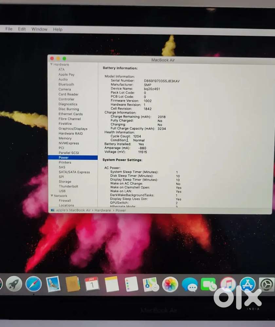Collapse the Network section triangle
Image resolution: width=275 pixels, height=327 pixels.
click(x=51, y=196)
